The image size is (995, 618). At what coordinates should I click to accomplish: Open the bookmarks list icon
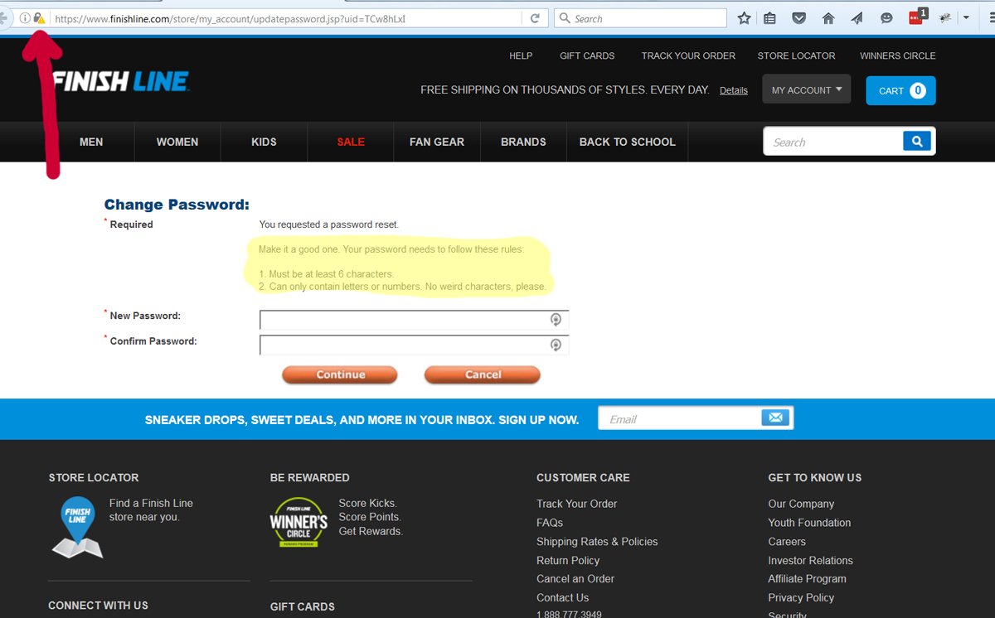(x=770, y=18)
